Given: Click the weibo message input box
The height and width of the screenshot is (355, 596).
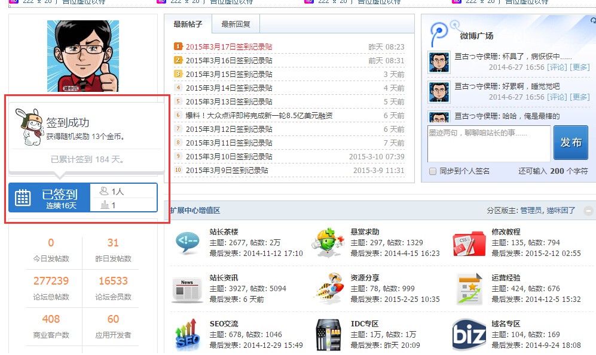Looking at the screenshot, I should (x=488, y=142).
